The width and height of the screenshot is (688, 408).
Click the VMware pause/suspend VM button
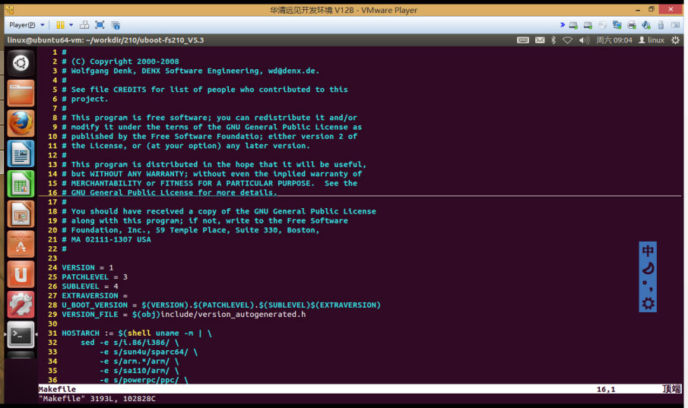point(59,25)
